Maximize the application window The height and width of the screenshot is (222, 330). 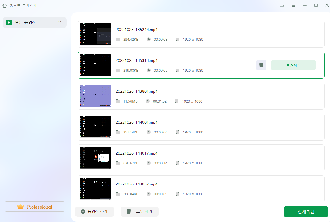[316, 5]
